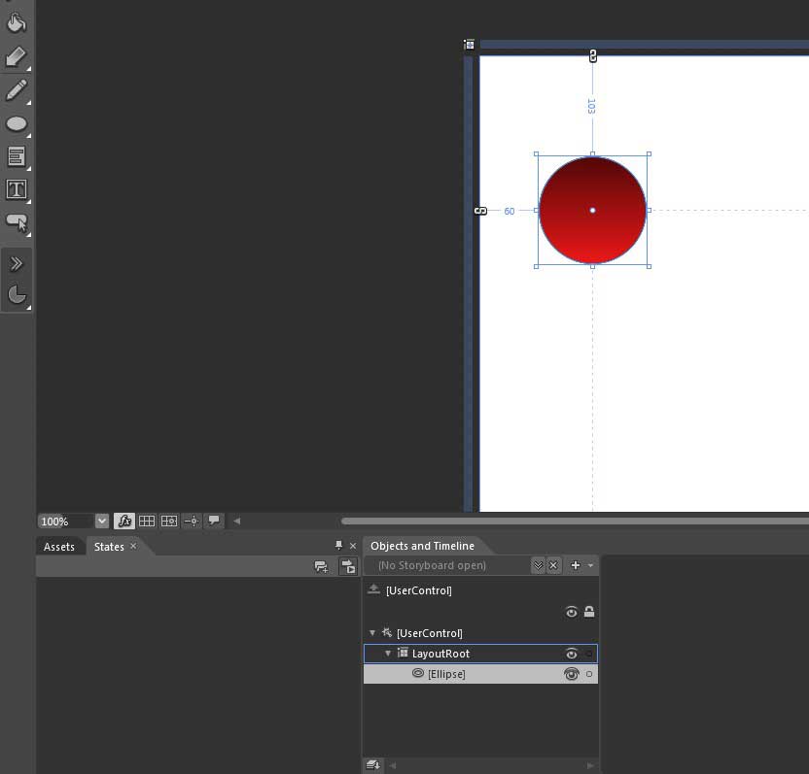809x774 pixels.
Task: Click the scope-up icon beside [UserControl]
Action: (x=373, y=589)
